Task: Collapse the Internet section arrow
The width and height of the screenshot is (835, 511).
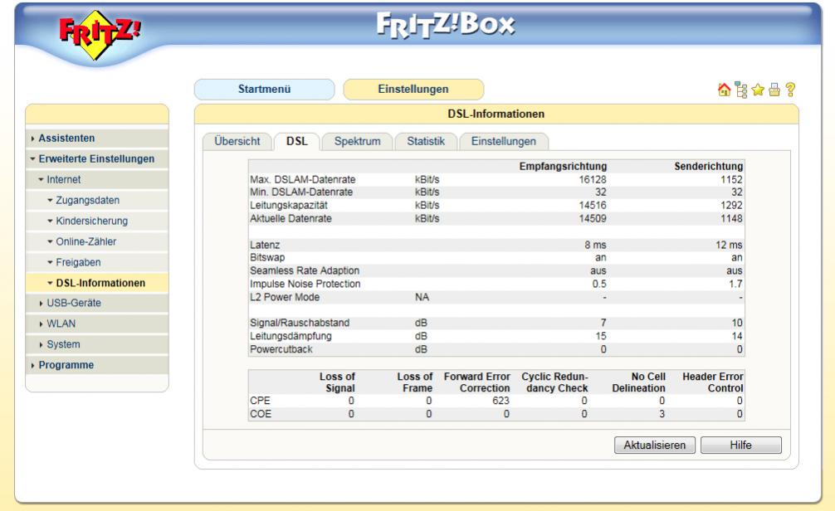Action: pyautogui.click(x=41, y=180)
